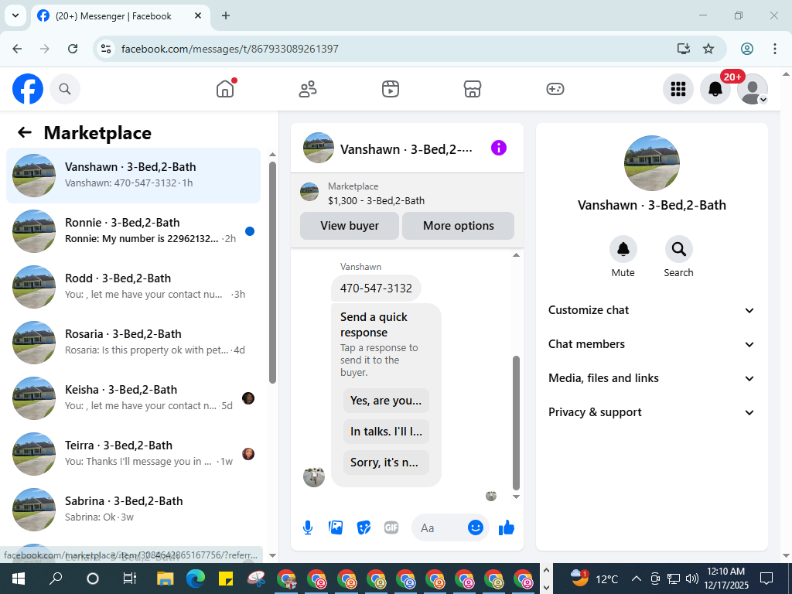Open Ronnie conversation in list
The height and width of the screenshot is (594, 792).
133,230
